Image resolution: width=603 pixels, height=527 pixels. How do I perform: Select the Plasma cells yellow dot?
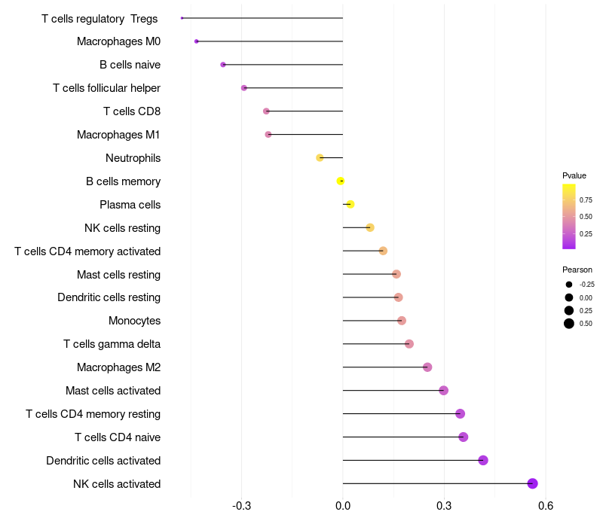(x=350, y=204)
